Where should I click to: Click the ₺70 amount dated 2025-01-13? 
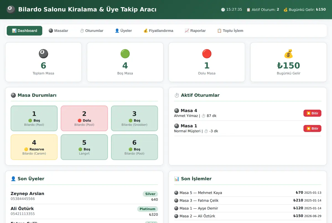tap(299, 193)
